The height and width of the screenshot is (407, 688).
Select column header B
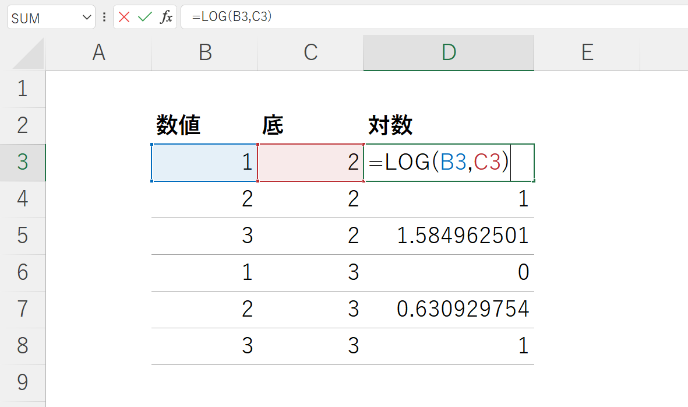204,52
